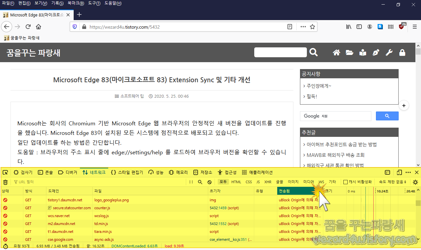The width and height of the screenshot is (421, 250).
Task: Open tracking protection shield info
Action: [75, 27]
